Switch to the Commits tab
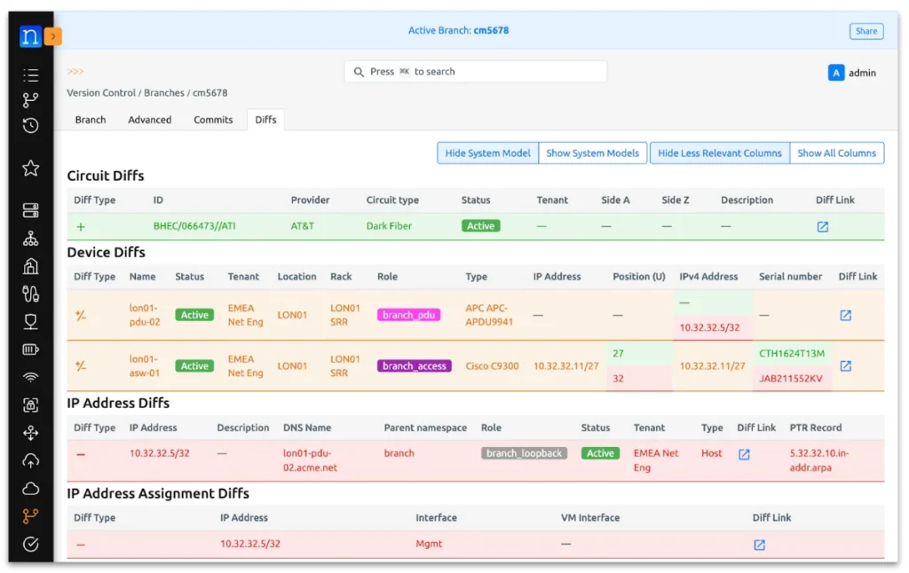The width and height of the screenshot is (909, 573). tap(213, 120)
